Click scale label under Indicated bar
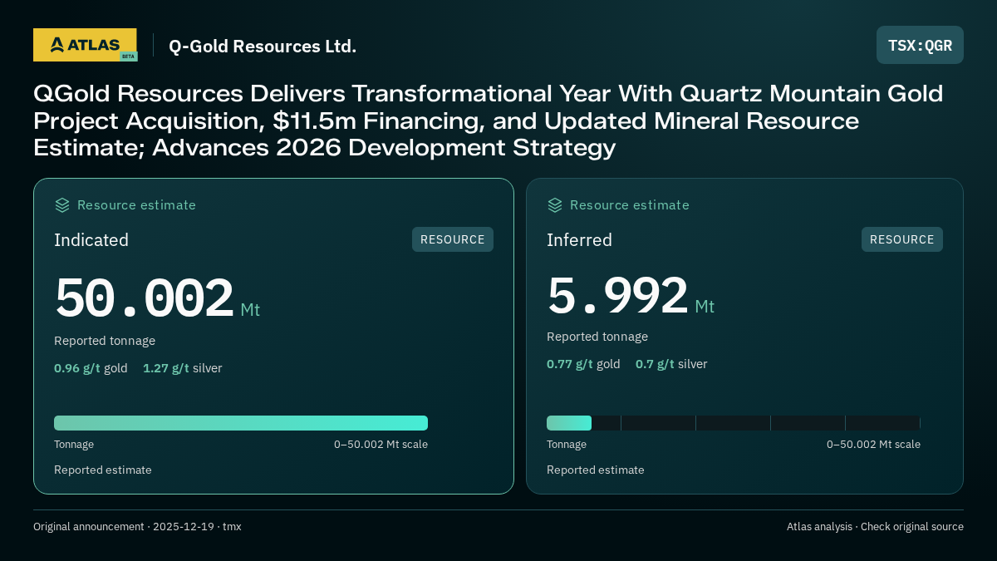 coord(381,445)
